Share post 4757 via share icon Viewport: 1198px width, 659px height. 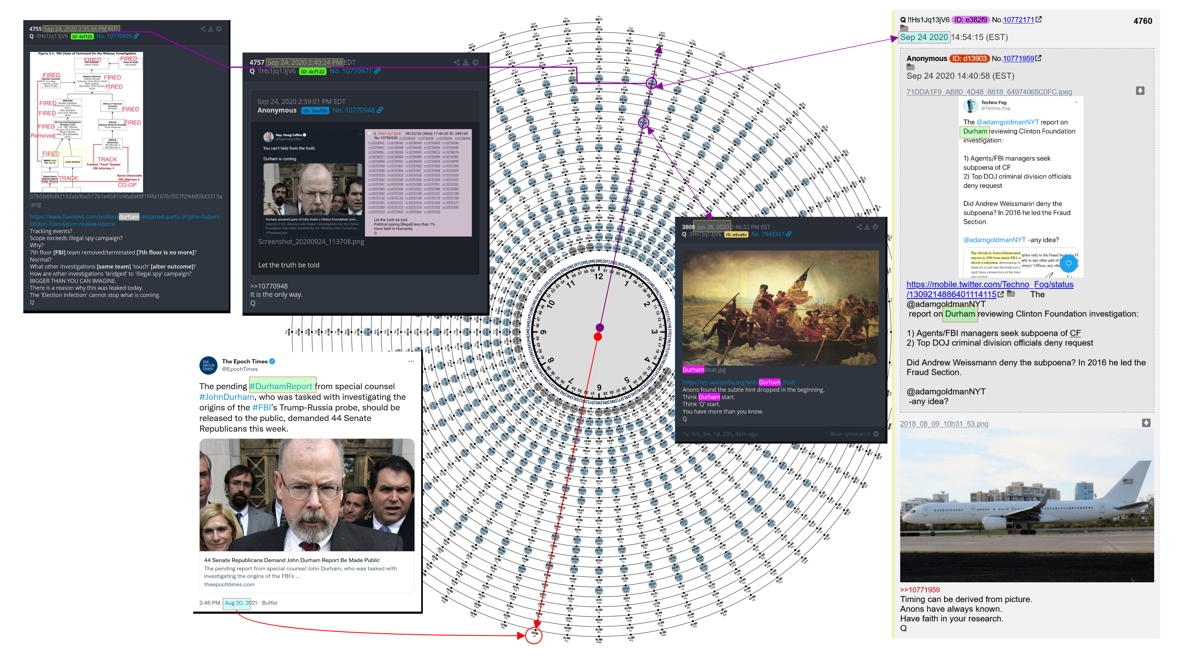457,62
